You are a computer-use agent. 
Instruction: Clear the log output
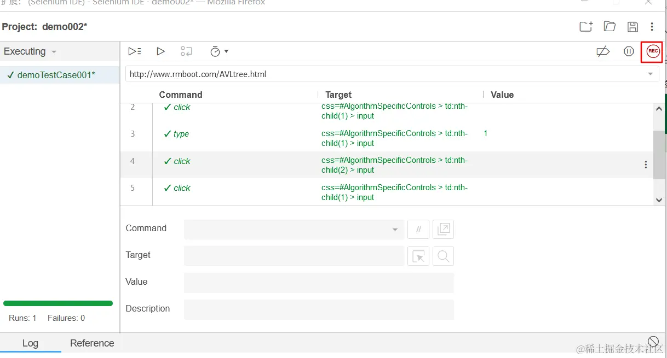point(653,341)
